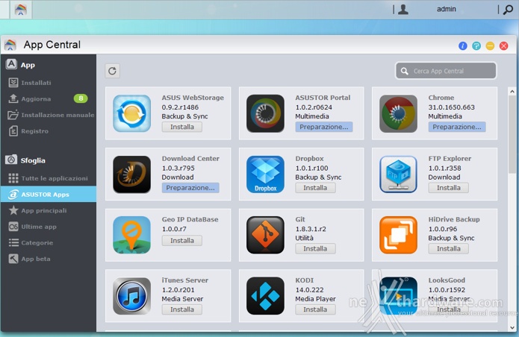Show Tutte le applicazioni
Viewport: 519px width, 337px height.
tap(48, 178)
